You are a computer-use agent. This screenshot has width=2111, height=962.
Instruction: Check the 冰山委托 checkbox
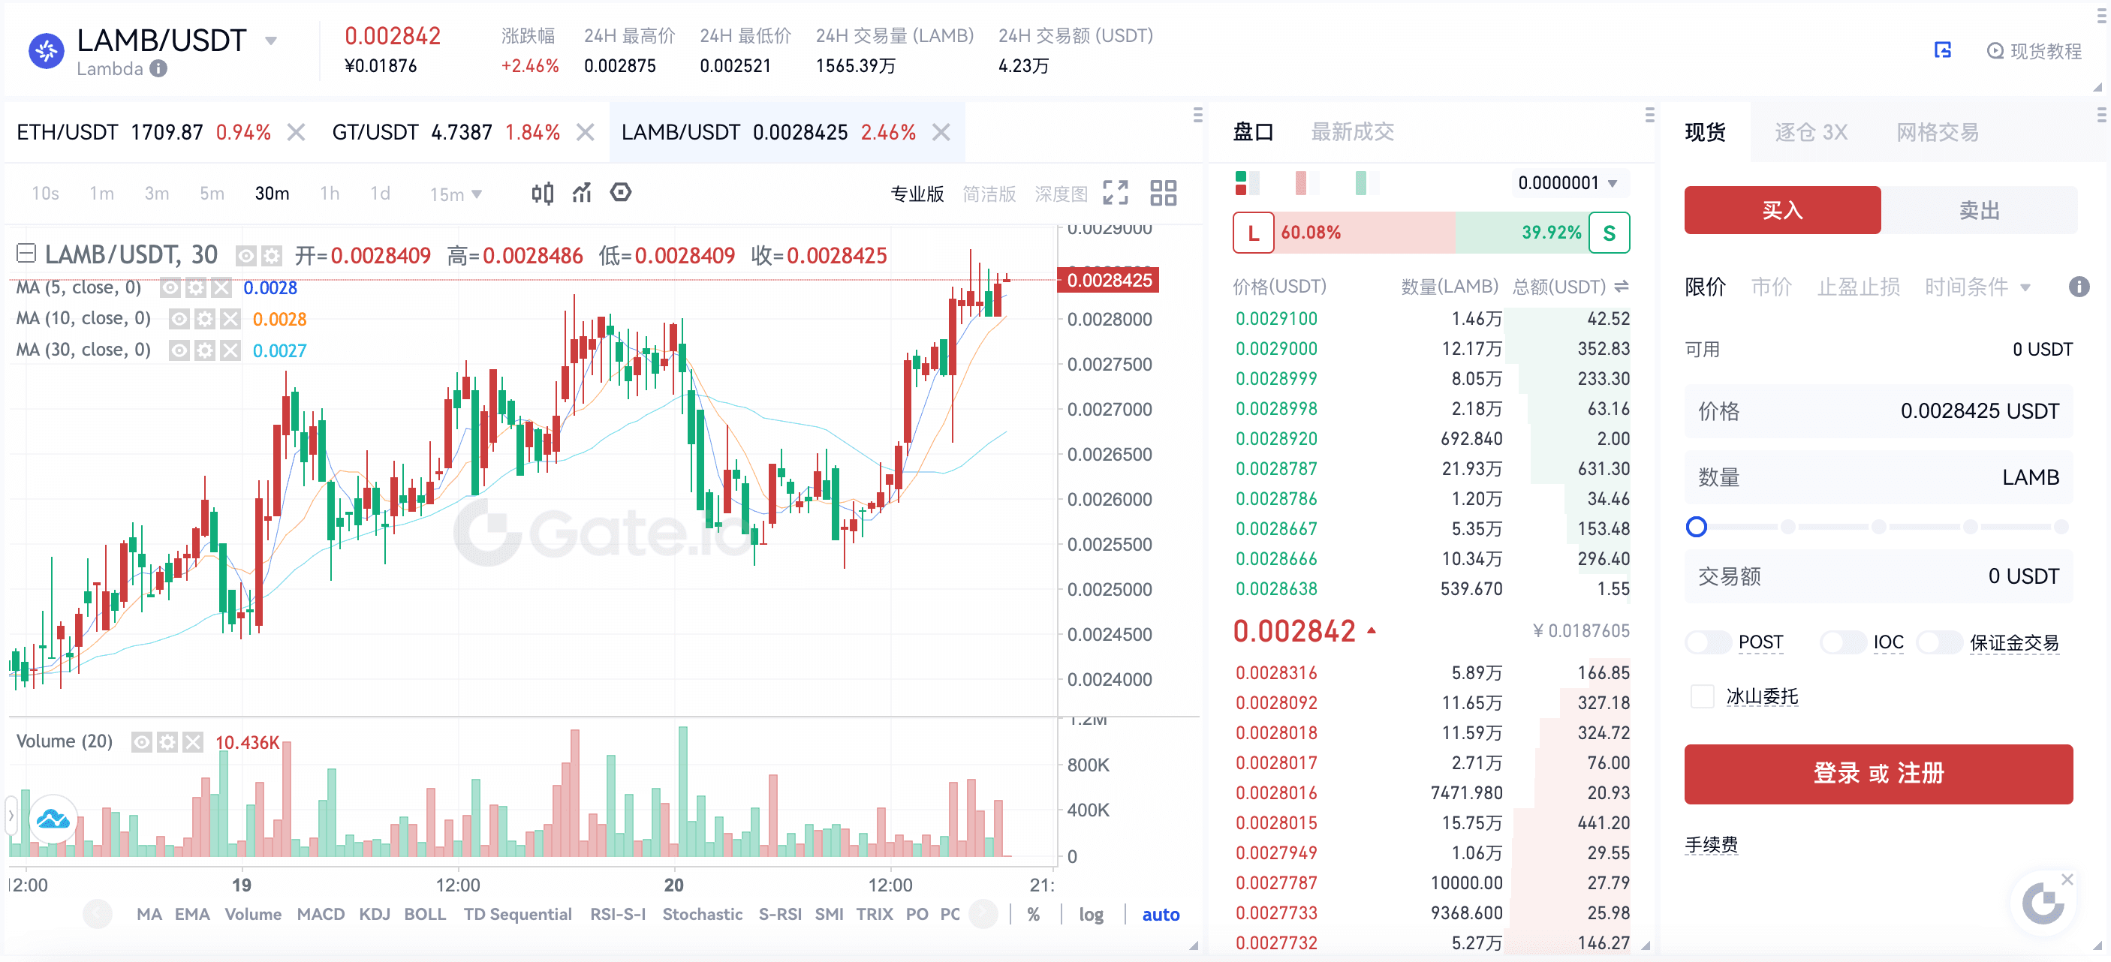click(x=1702, y=696)
